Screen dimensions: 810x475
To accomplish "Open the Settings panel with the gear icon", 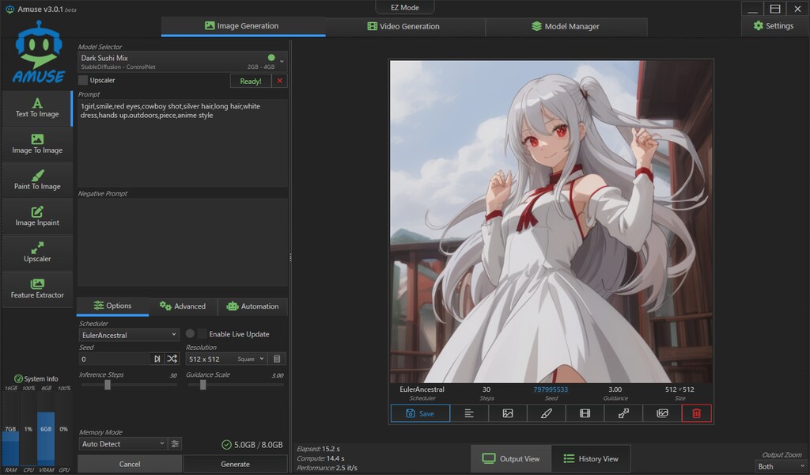I will click(x=773, y=25).
